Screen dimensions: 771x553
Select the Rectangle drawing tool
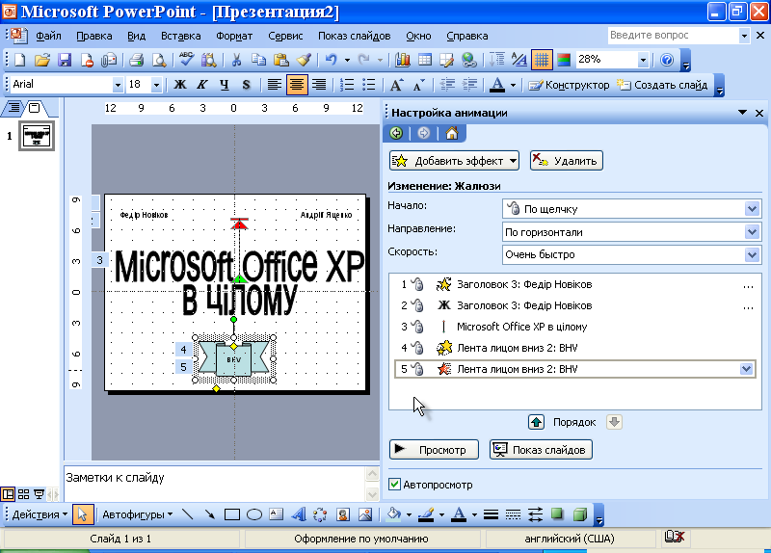click(231, 514)
